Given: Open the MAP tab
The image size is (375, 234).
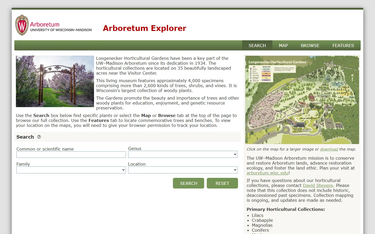Looking at the screenshot, I should 283,45.
